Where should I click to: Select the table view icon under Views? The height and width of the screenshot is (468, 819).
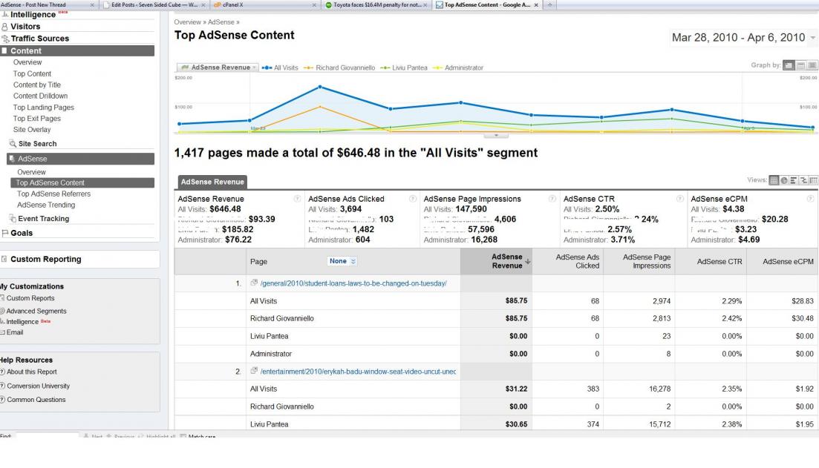(774, 180)
